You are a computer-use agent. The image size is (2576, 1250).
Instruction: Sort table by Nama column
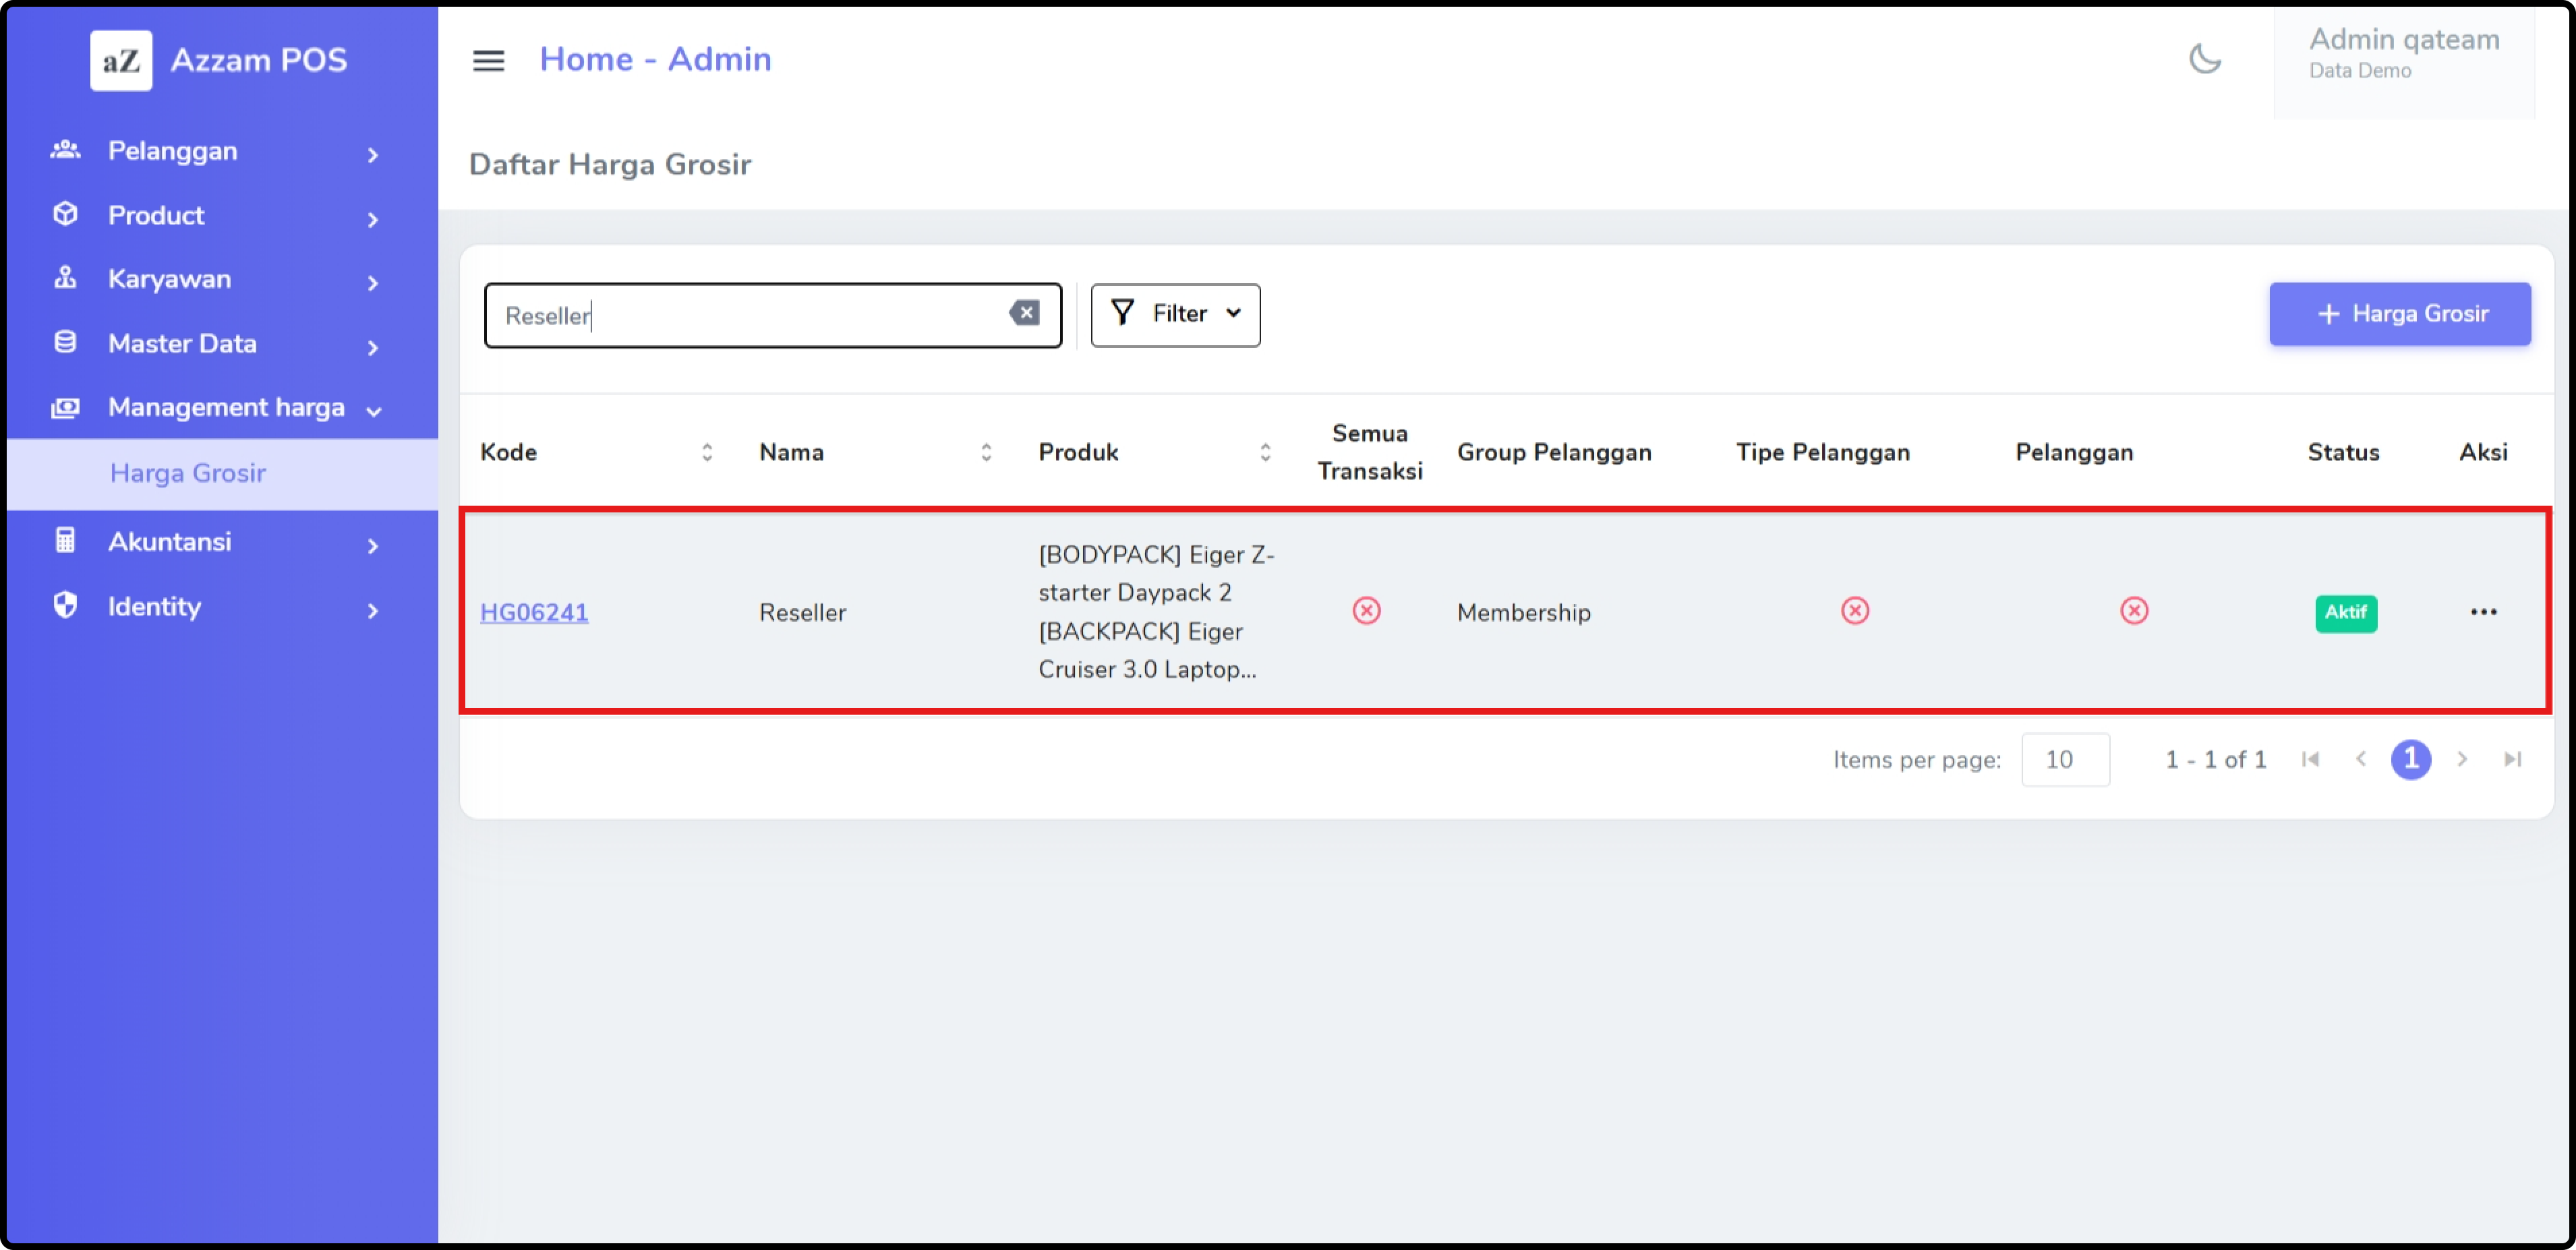click(x=985, y=452)
